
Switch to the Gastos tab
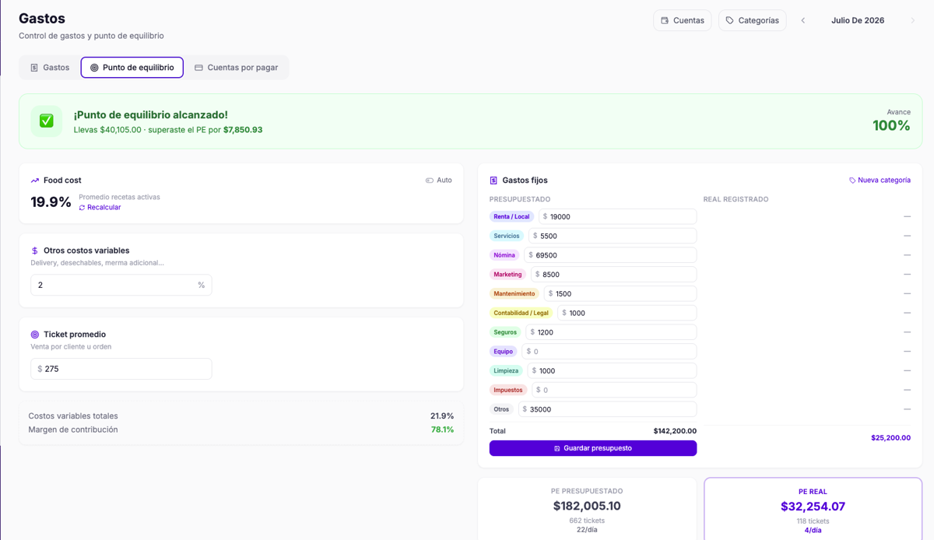50,68
